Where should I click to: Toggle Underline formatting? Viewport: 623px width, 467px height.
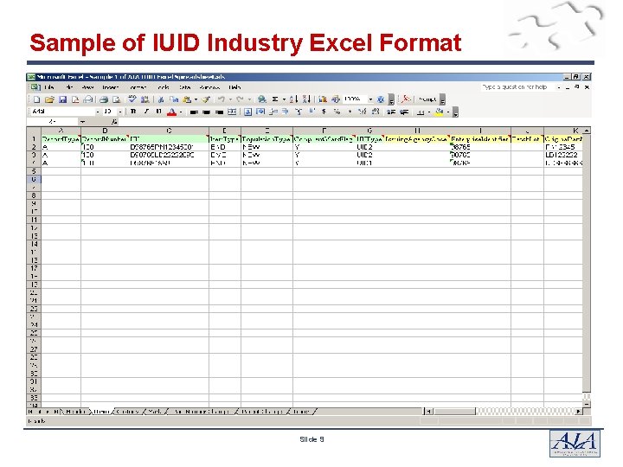pyautogui.click(x=158, y=112)
